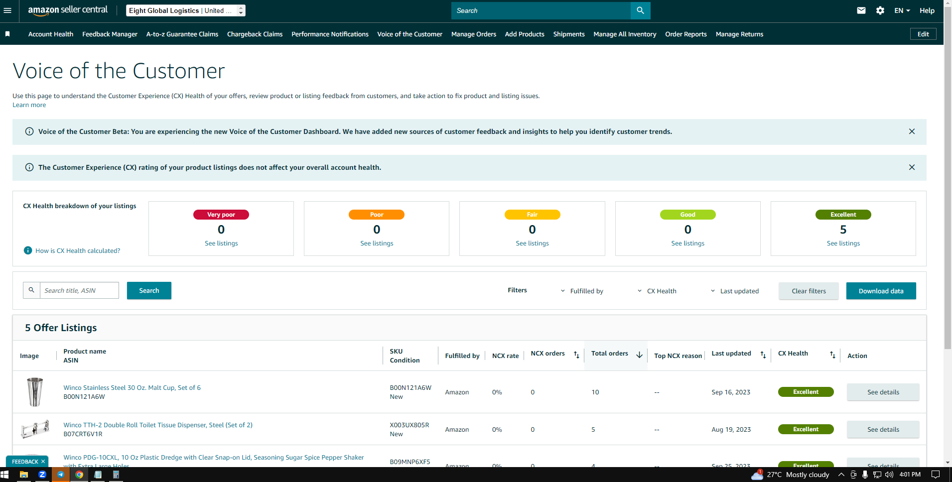Sort by Total orders down arrow
Viewport: 952px width, 482px height.
639,355
